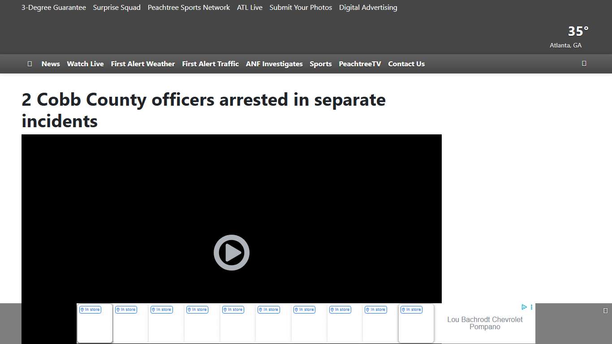This screenshot has width=612, height=344.
Task: Select Sports in the navigation bar
Action: (x=321, y=64)
